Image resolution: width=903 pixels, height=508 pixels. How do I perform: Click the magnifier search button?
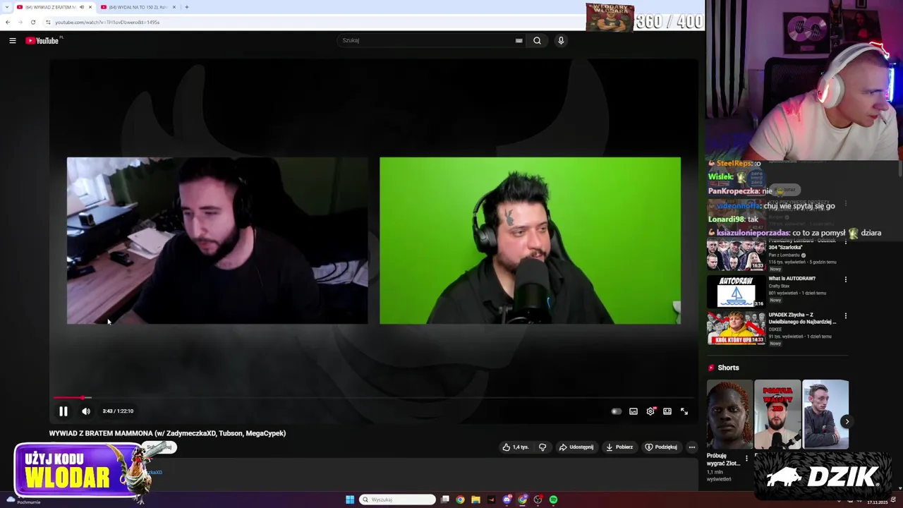(537, 40)
